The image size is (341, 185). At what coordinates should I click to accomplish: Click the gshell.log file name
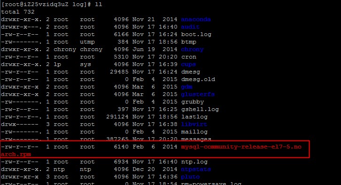coord(200,109)
